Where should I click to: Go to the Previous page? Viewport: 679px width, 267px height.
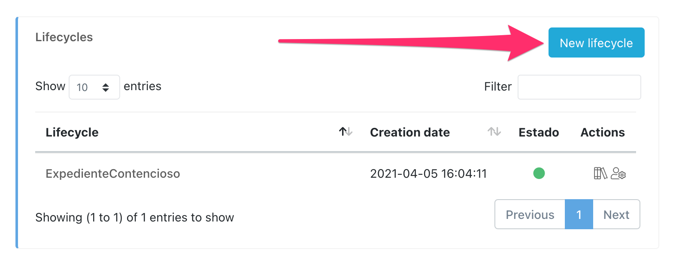tap(530, 215)
